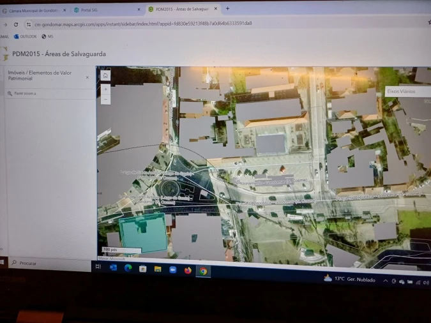431x323 pixels.
Task: Click the Eixos Viários search box
Action: coord(406,92)
